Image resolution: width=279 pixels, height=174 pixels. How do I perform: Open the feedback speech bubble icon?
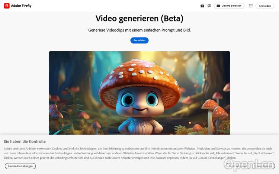coord(209,6)
